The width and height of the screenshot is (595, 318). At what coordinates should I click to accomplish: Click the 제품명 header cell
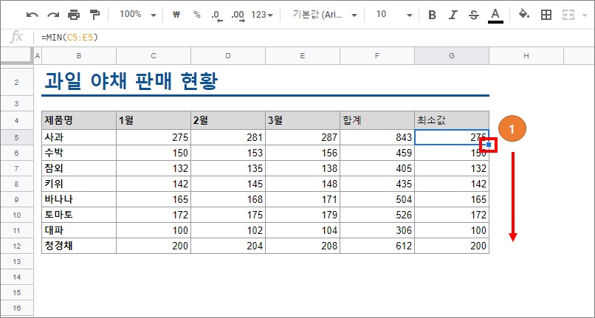click(79, 121)
